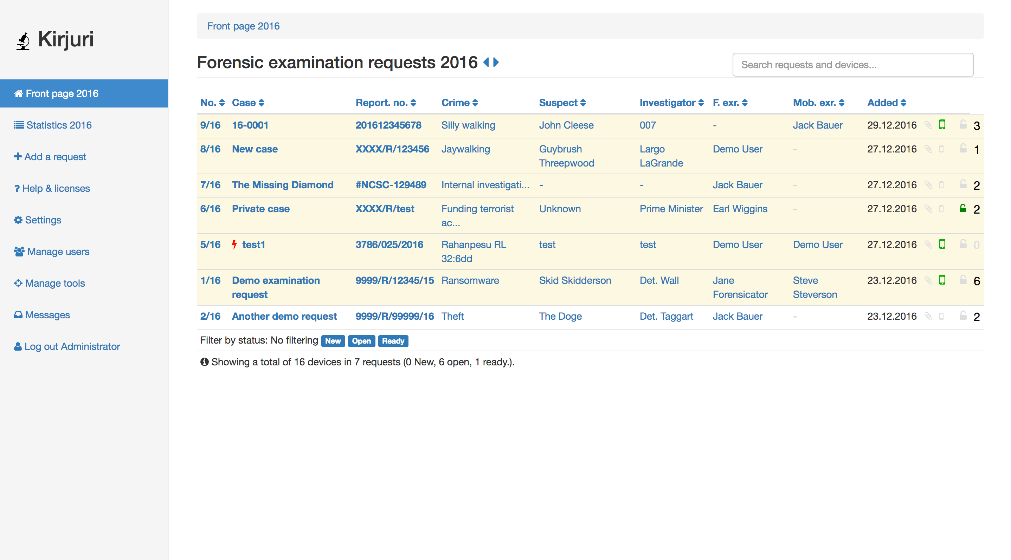This screenshot has width=1011, height=560.
Task: Go to next year using right arrow
Action: coord(496,62)
